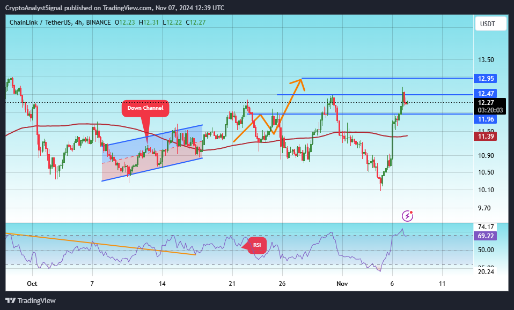514x310 pixels.
Task: Click the purple lightning flash icon
Action: (407, 216)
